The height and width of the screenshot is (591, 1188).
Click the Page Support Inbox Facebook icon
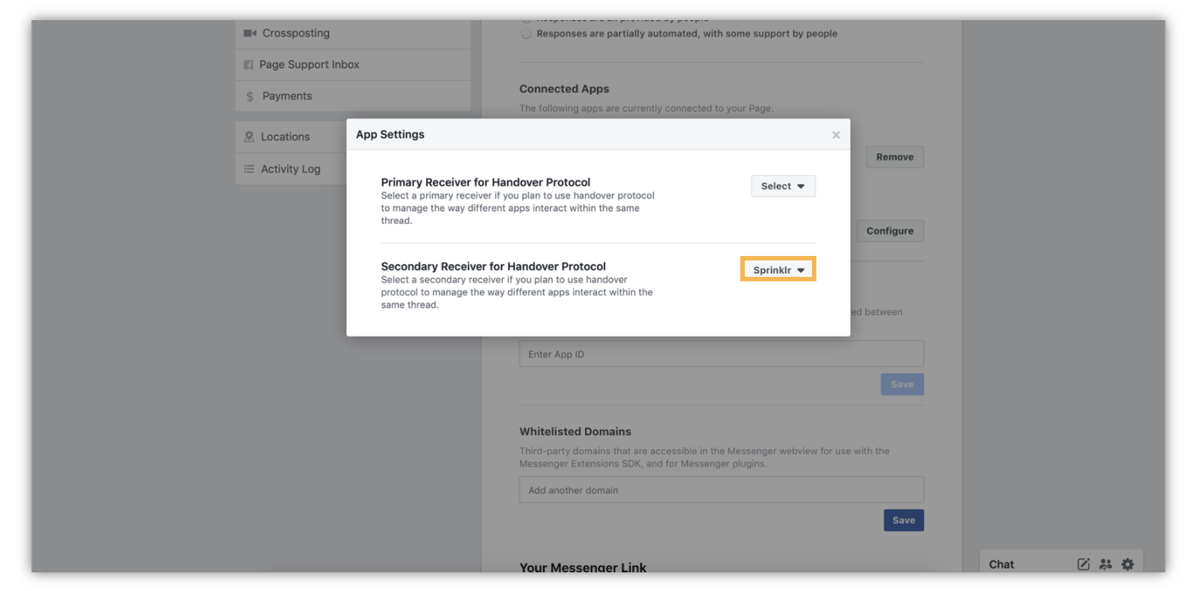coord(248,64)
